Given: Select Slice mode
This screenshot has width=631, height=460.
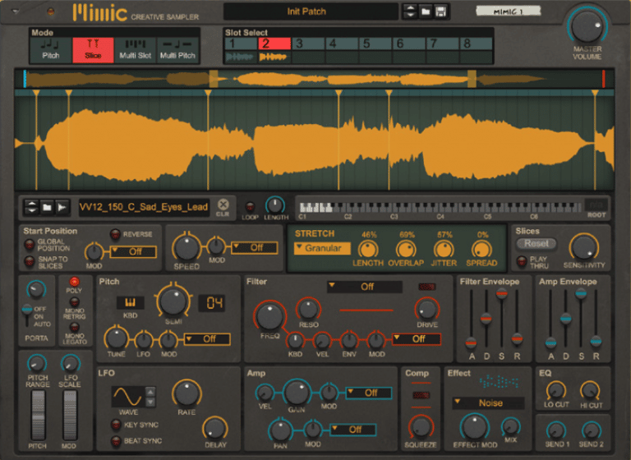Looking at the screenshot, I should coord(93,50).
